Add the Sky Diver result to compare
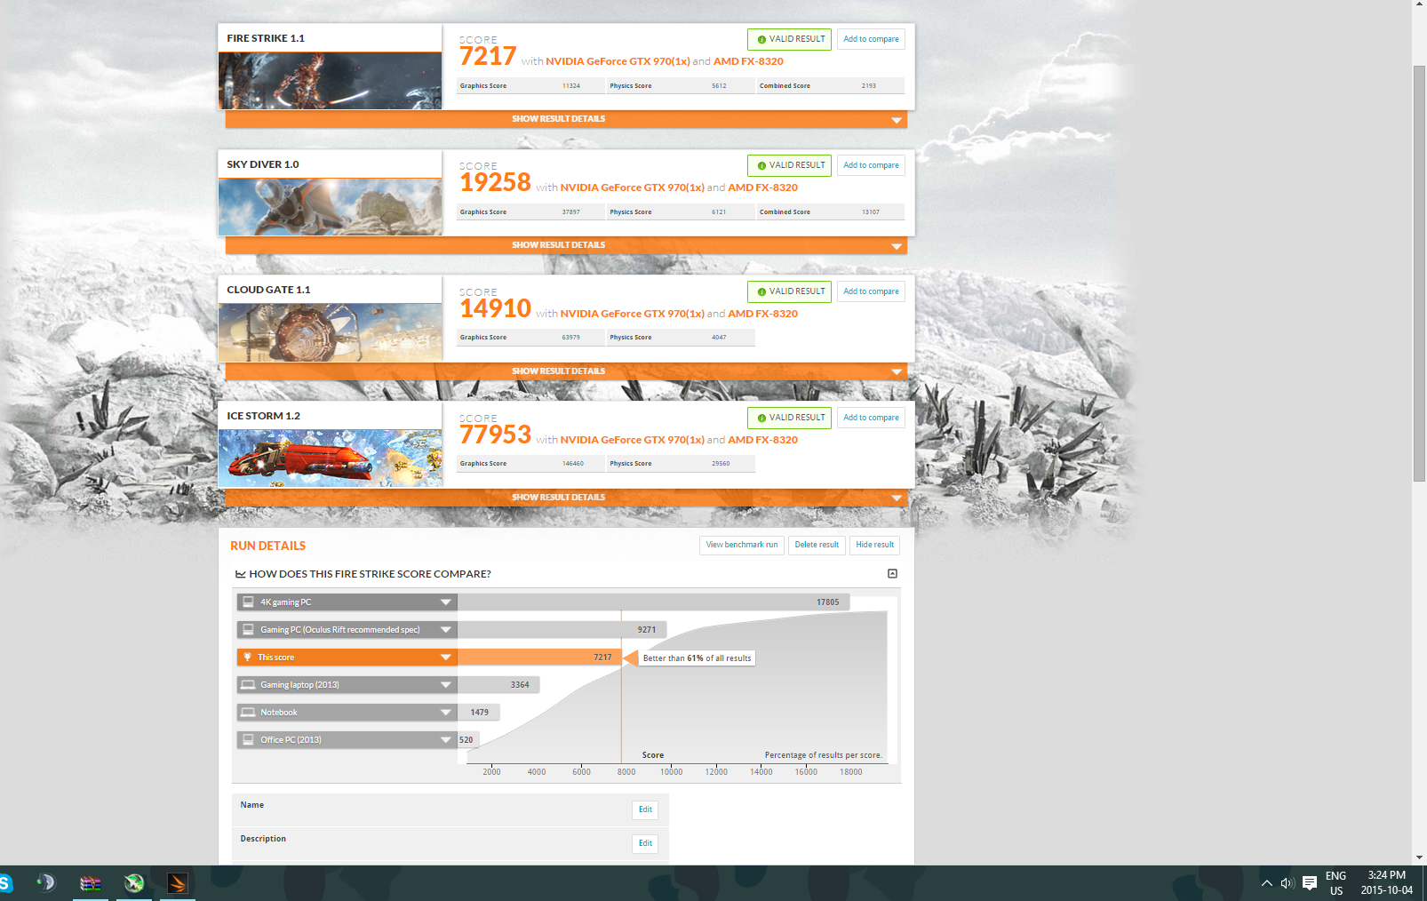 click(x=871, y=165)
